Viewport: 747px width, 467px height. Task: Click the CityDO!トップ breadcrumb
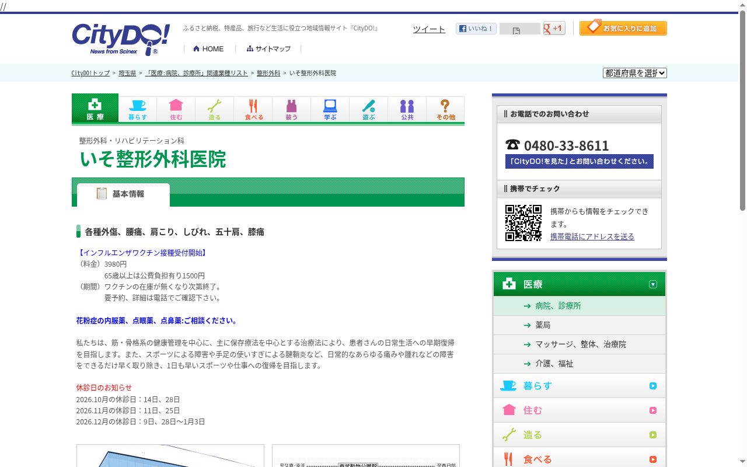point(90,74)
